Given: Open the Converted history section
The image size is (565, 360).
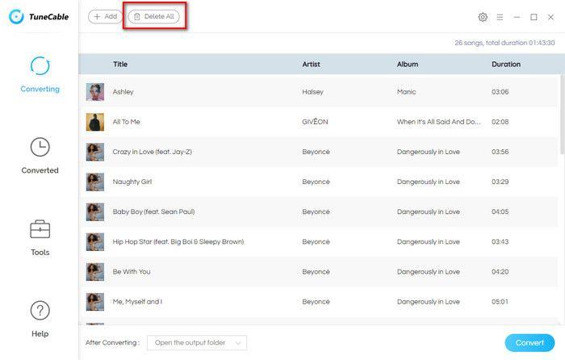Looking at the screenshot, I should (40, 155).
